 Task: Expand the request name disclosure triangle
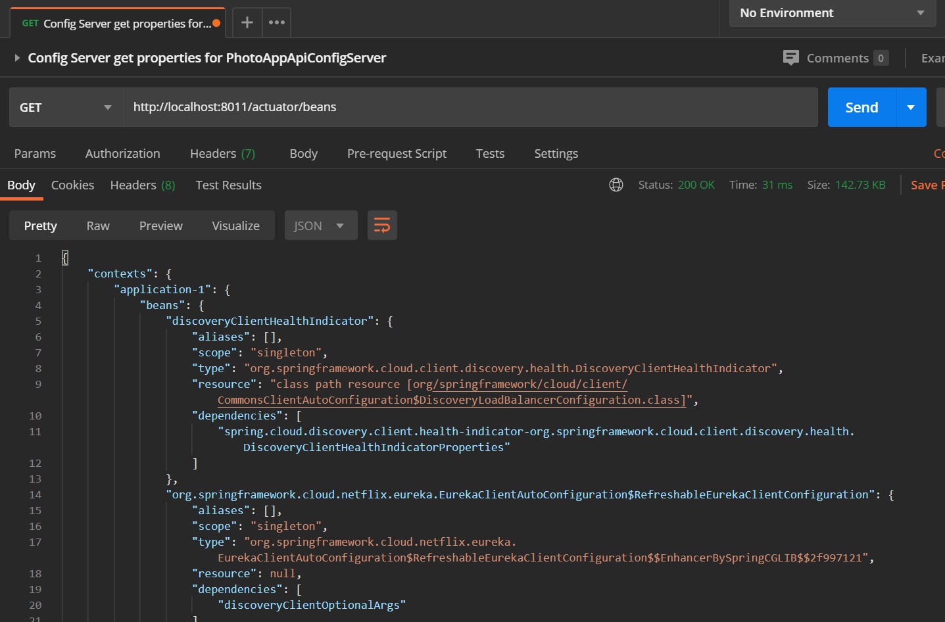(17, 58)
